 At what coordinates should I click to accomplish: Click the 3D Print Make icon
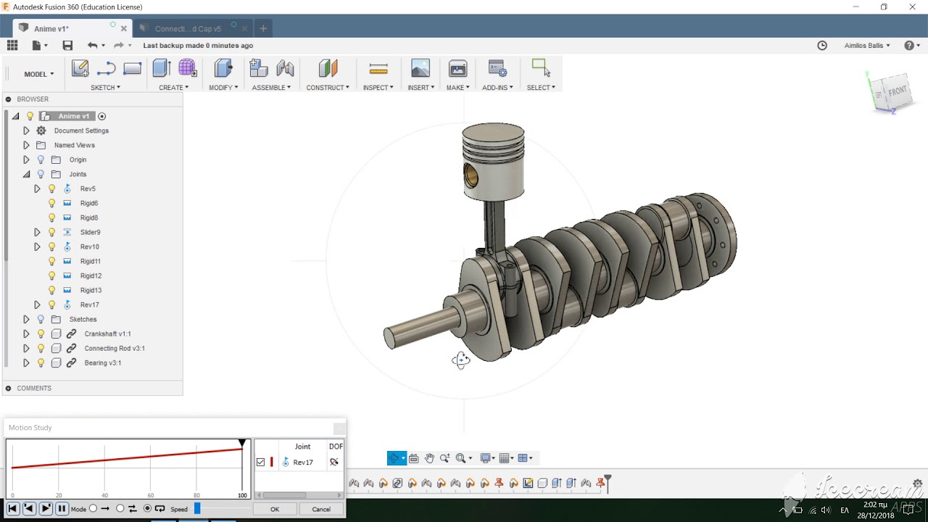click(x=457, y=68)
